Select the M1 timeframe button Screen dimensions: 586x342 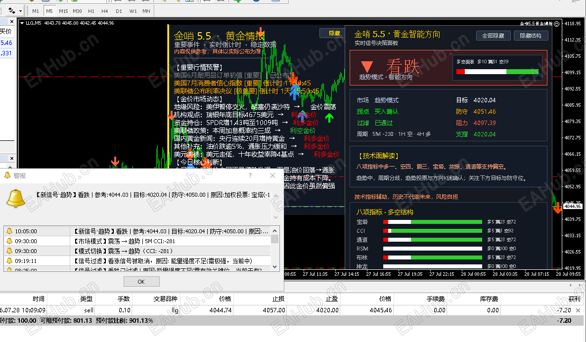coord(36,11)
